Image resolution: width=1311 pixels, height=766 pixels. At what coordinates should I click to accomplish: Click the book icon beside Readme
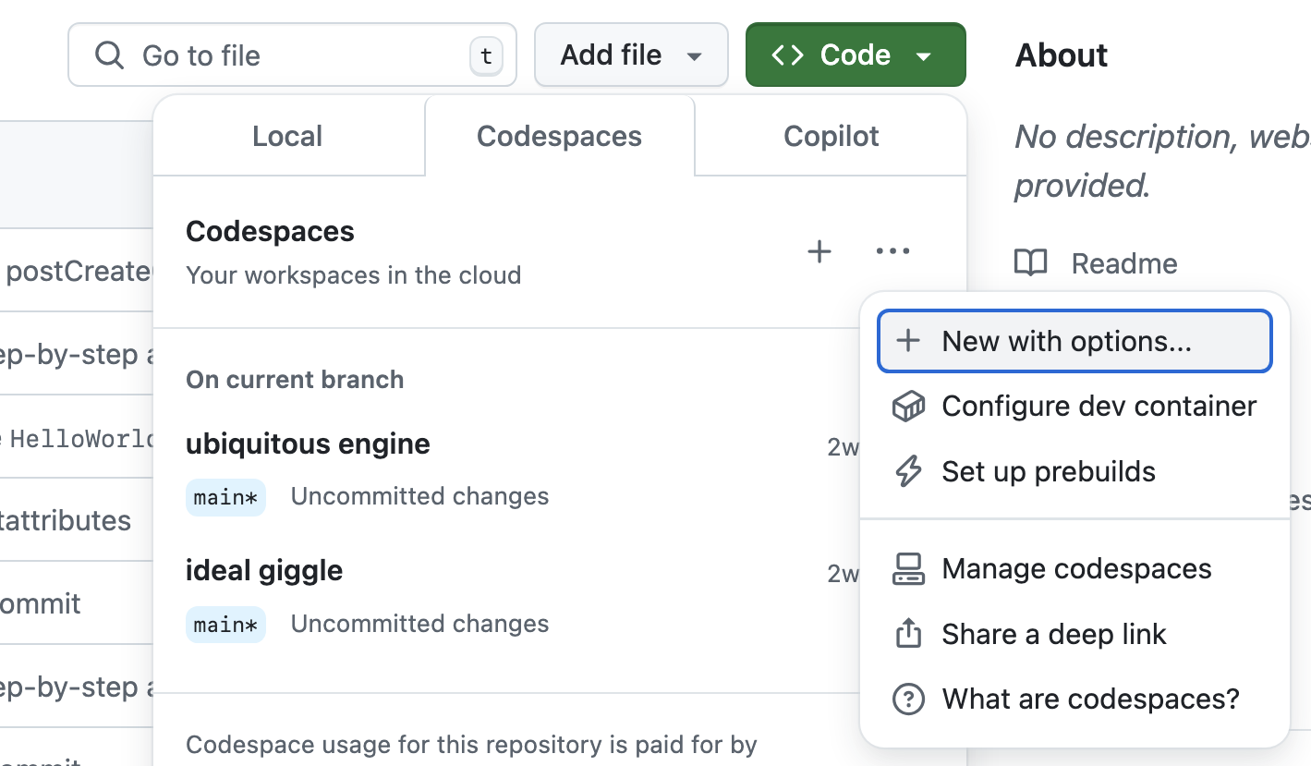click(x=1031, y=263)
